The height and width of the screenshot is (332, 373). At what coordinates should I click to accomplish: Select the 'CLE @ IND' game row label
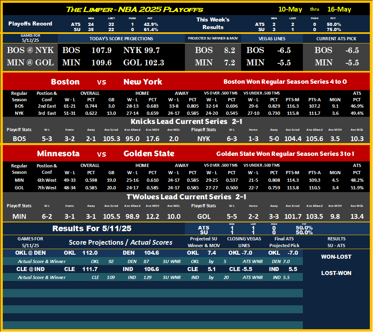(30, 269)
